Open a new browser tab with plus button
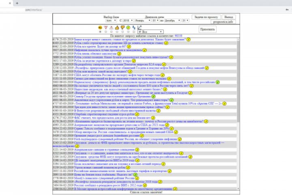This screenshot has width=292, height=195. (17, 3)
